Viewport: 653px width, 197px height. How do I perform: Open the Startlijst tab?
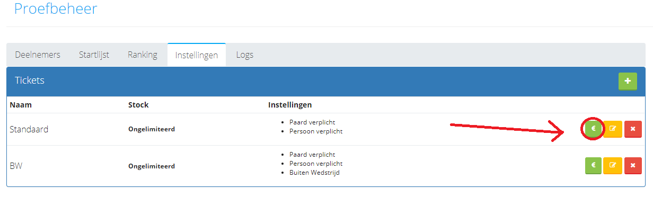click(94, 55)
